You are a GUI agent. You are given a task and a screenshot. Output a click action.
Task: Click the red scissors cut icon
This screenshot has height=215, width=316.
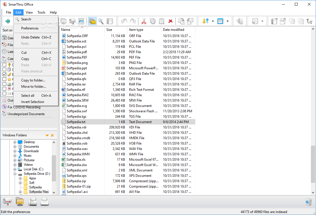(144, 21)
